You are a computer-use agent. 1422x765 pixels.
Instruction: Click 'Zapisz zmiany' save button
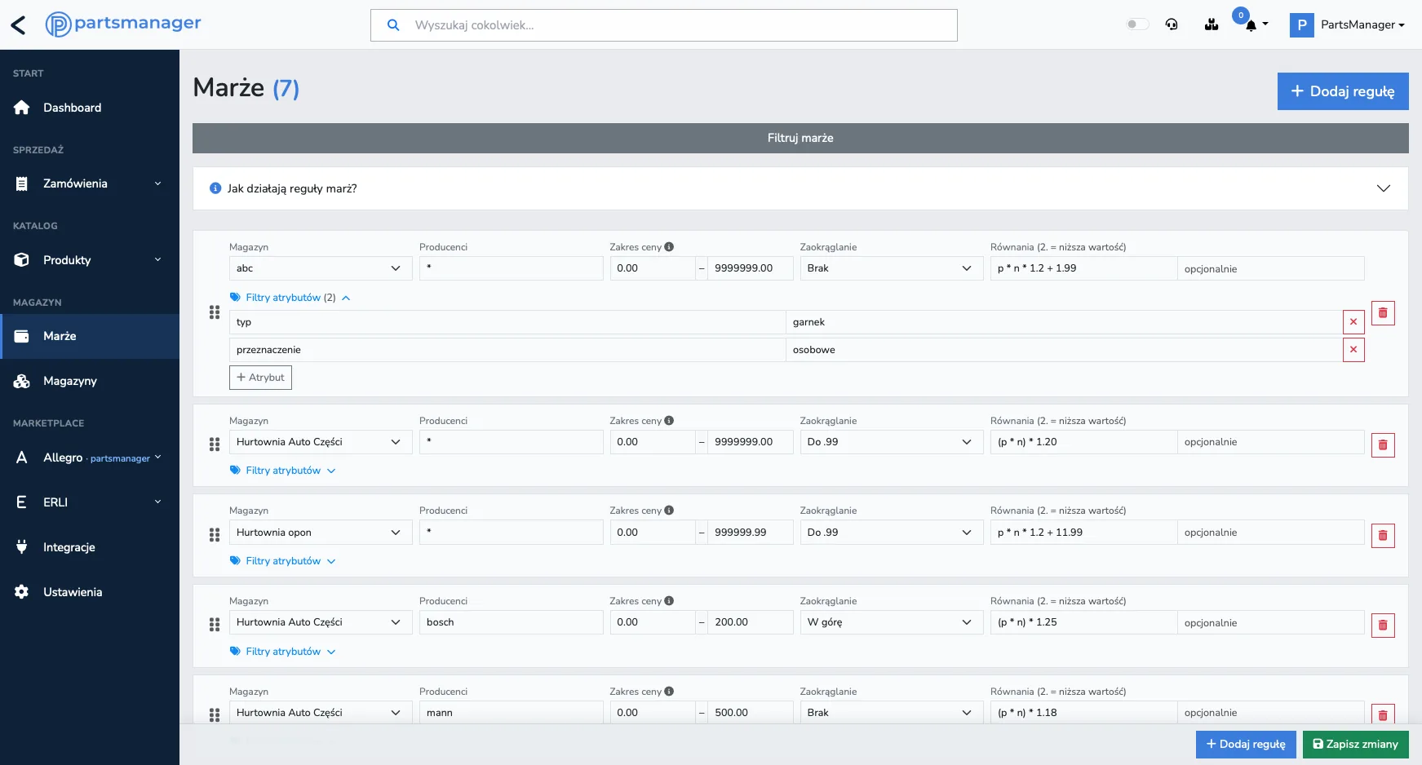(1356, 745)
